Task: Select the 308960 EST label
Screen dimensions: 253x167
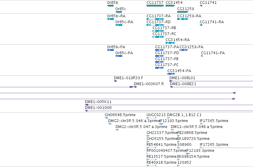Action: 184,145
